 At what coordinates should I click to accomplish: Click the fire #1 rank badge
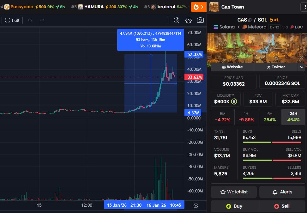coord(274,20)
